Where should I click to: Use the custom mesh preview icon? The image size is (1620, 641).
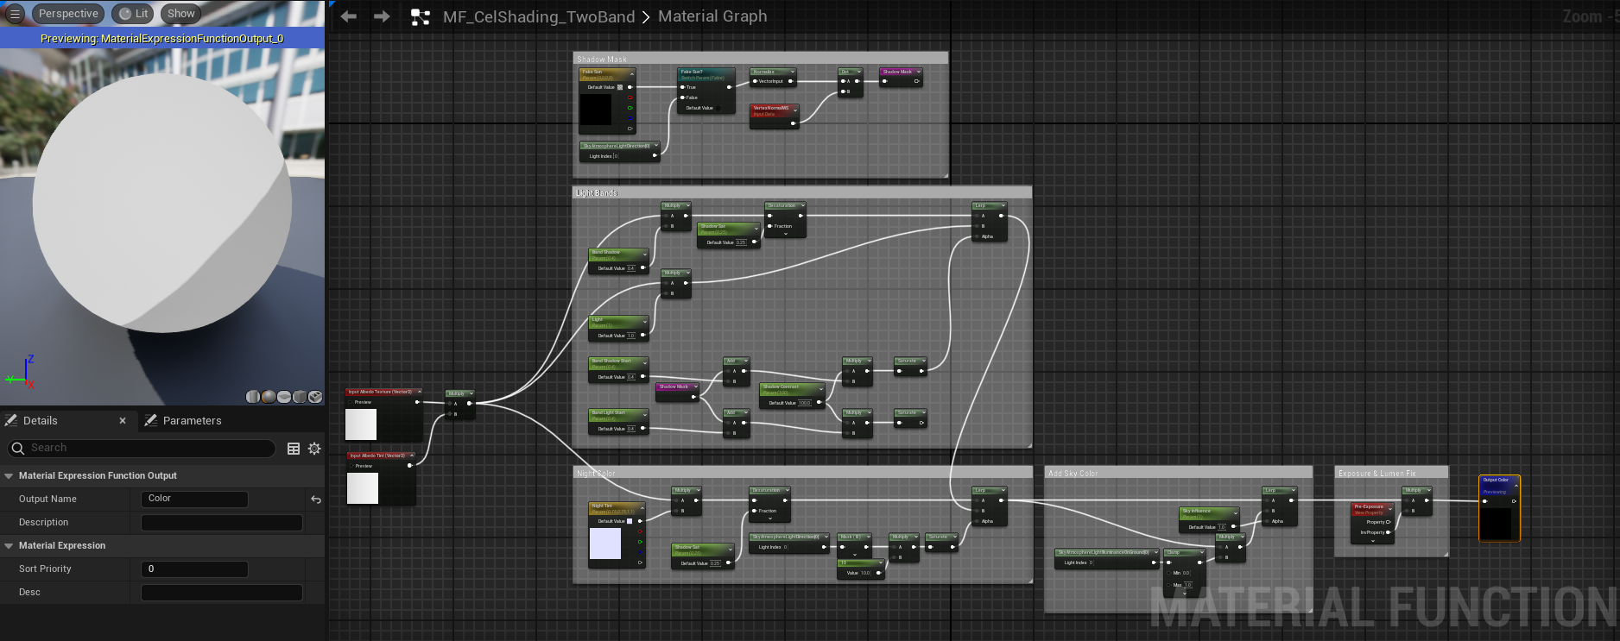coord(315,397)
